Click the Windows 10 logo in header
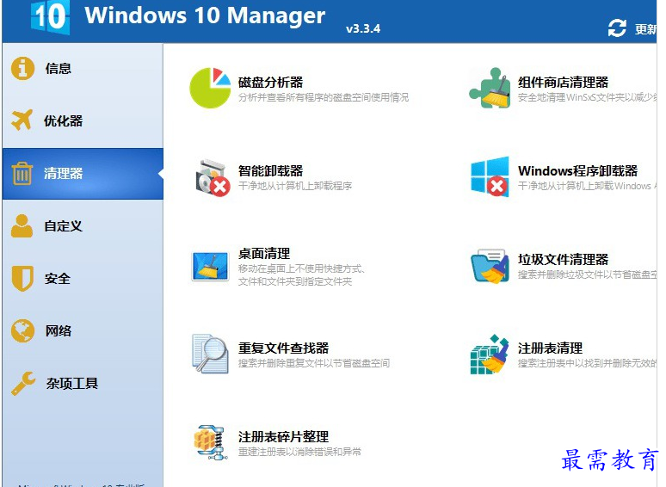The width and height of the screenshot is (666, 487). [50, 16]
